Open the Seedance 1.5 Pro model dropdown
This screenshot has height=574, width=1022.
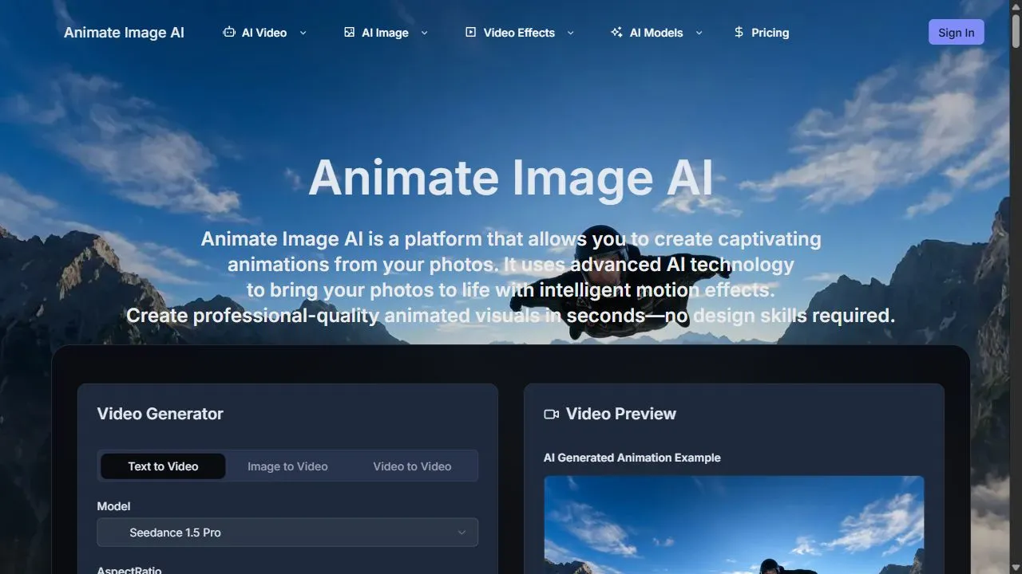coord(287,533)
